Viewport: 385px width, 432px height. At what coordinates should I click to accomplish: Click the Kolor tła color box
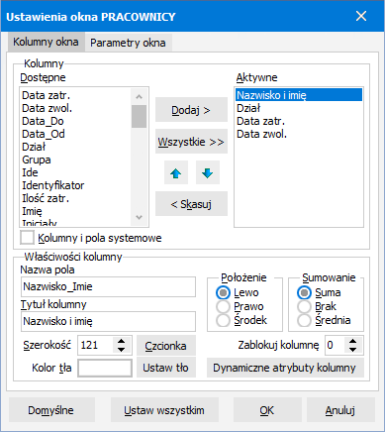(105, 368)
